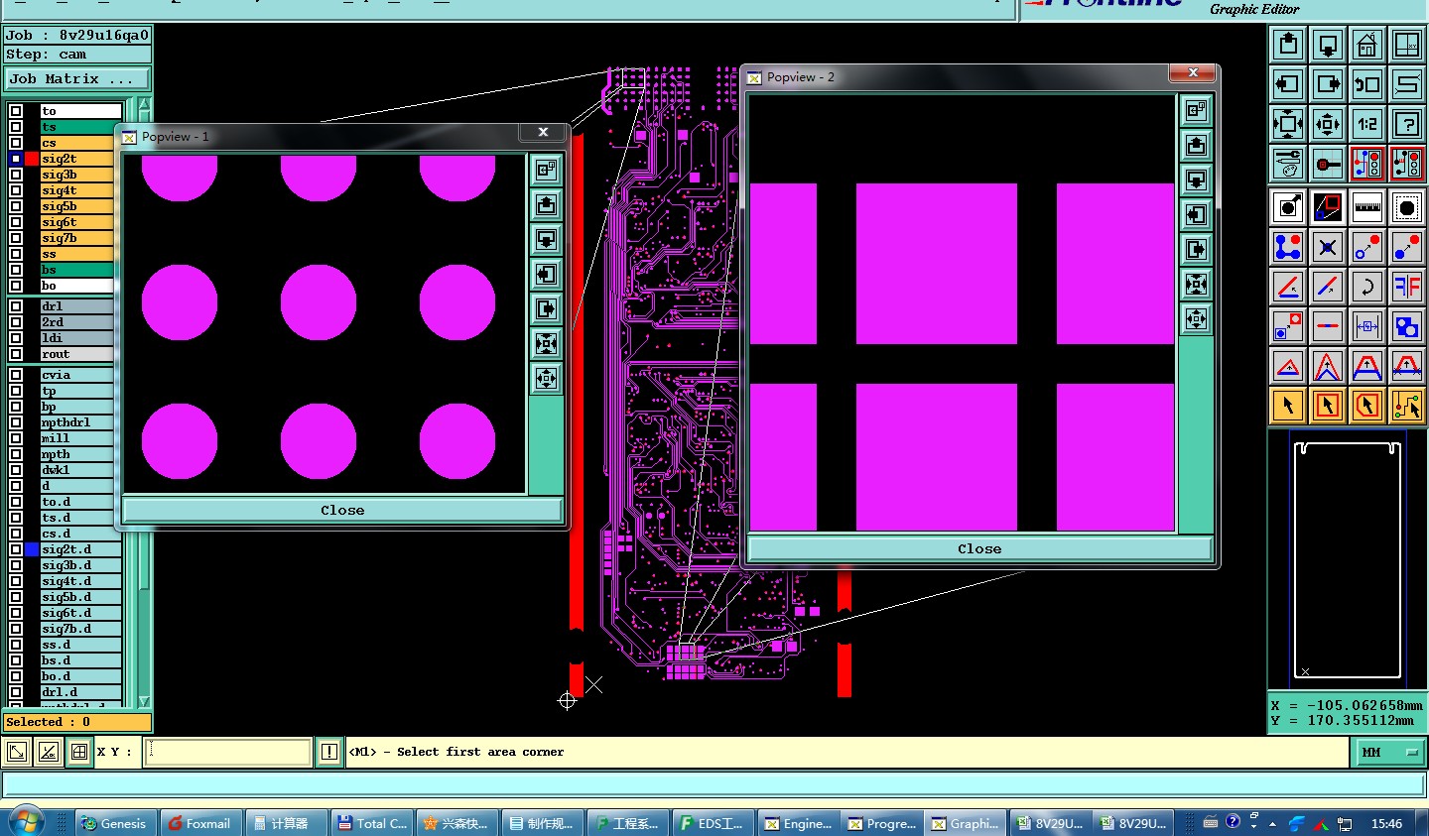Click the previous zoom undo icon

(x=1367, y=84)
